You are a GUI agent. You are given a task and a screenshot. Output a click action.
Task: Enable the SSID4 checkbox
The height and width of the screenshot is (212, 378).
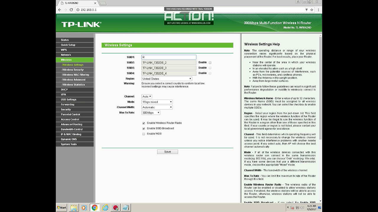pos(210,73)
